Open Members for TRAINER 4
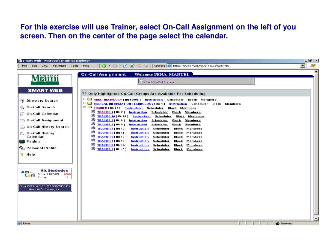The image size is (336, 252). (x=194, y=129)
